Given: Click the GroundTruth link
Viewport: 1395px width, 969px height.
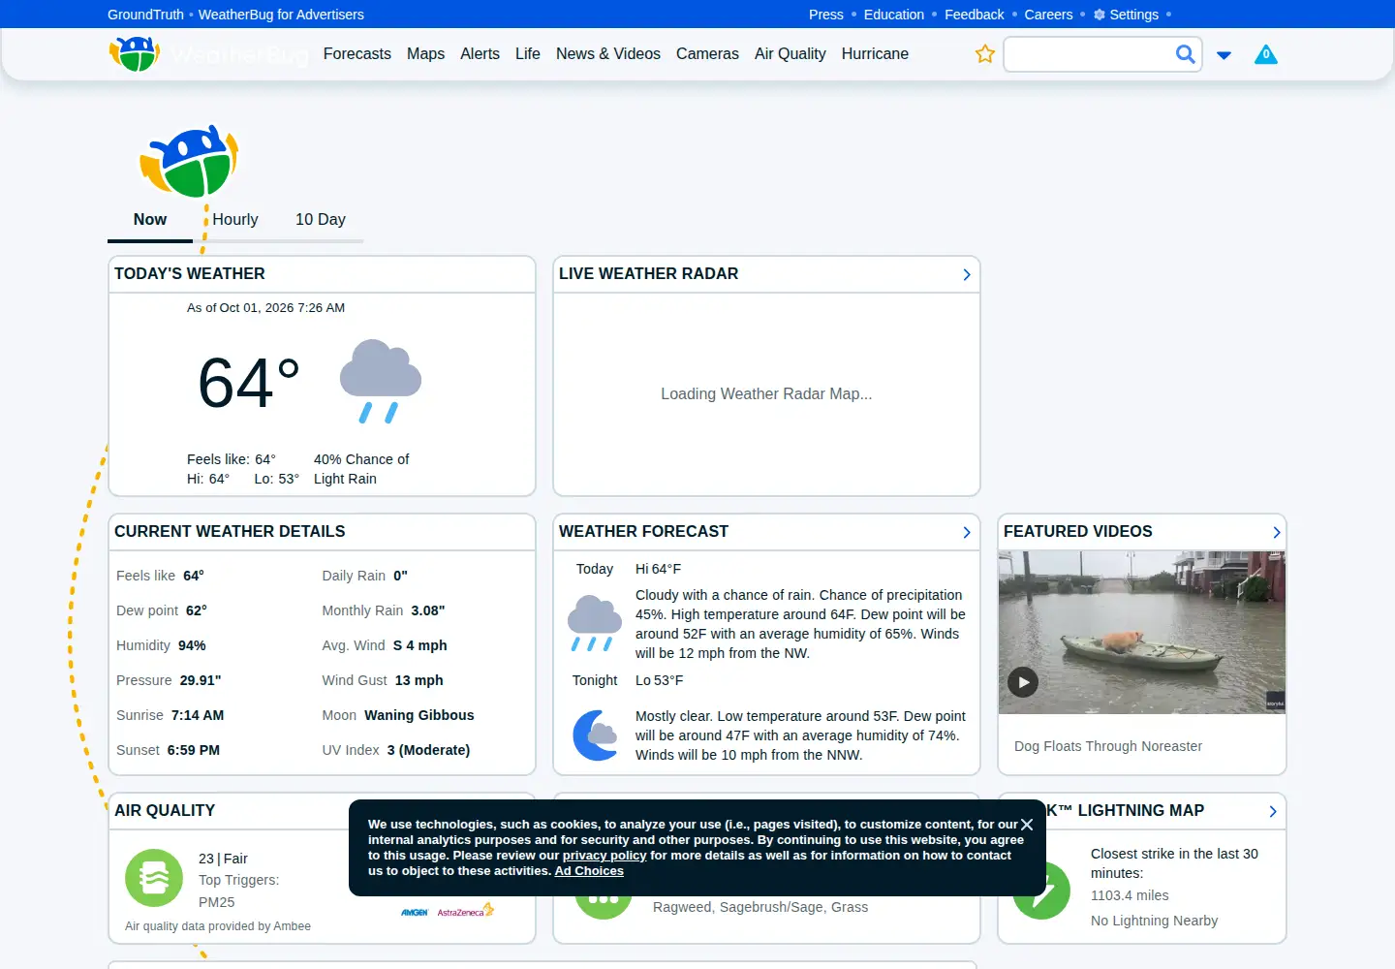Looking at the screenshot, I should click(x=145, y=15).
